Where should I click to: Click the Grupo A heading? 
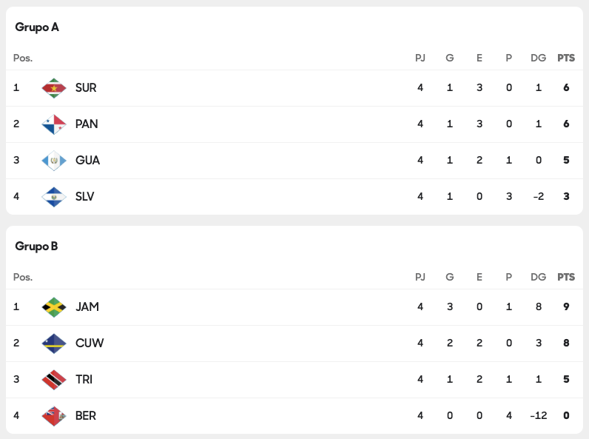pyautogui.click(x=37, y=27)
